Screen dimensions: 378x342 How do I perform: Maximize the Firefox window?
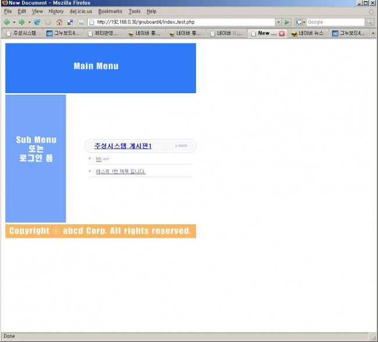(366, 3)
